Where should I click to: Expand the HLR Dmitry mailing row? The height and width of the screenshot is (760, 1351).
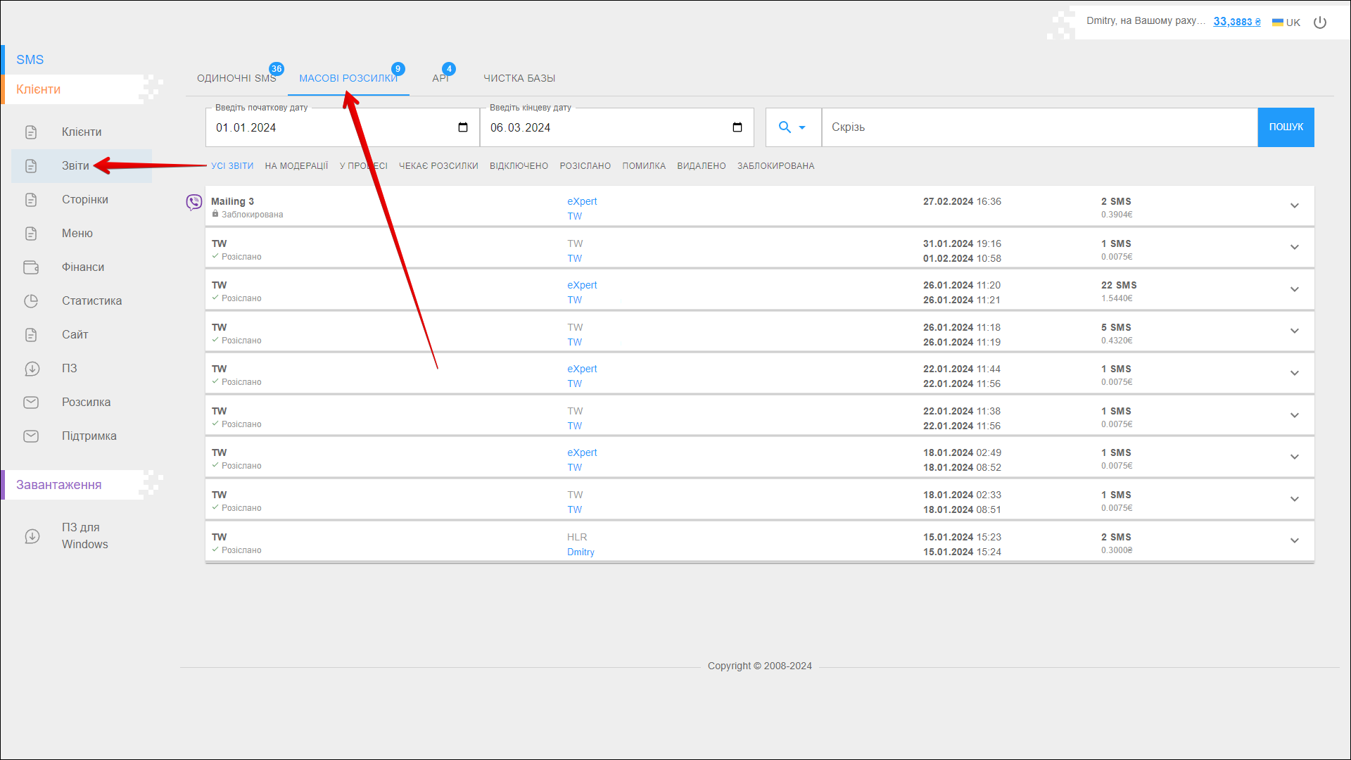tap(1294, 540)
